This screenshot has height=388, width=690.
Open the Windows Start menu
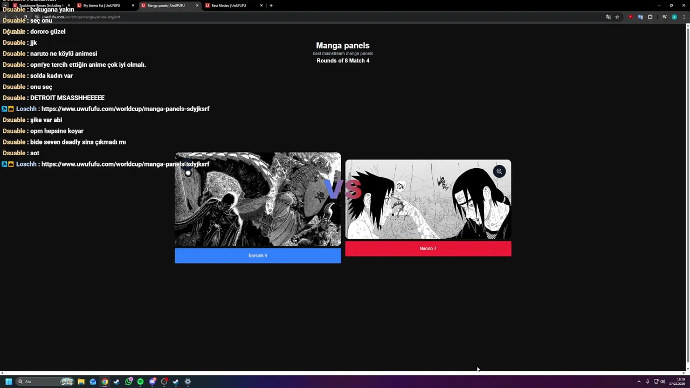click(9, 382)
